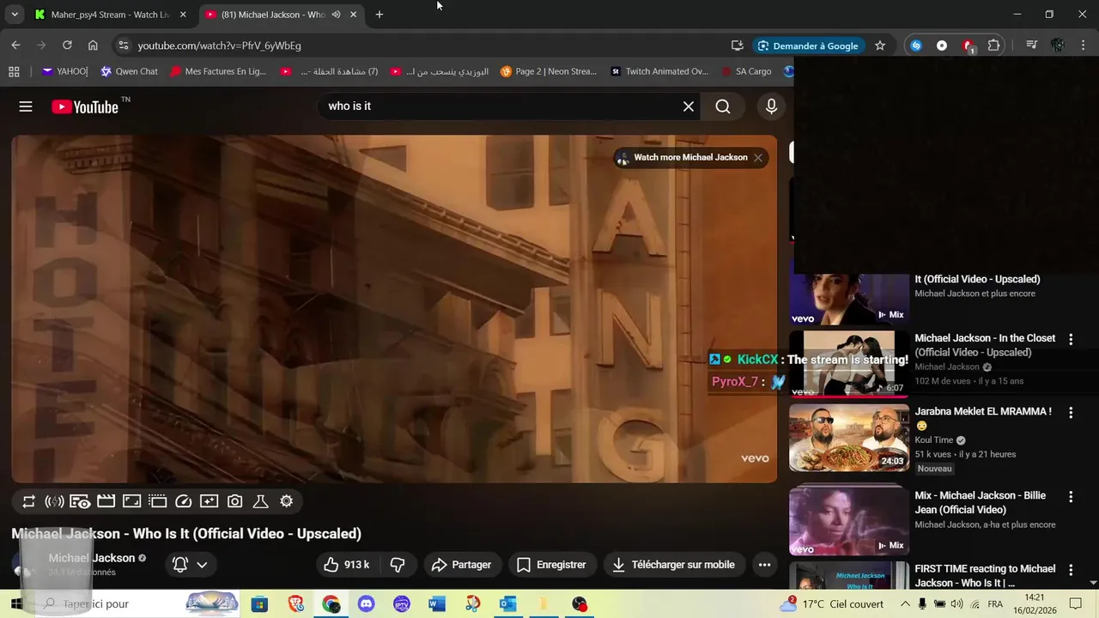1099x618 pixels.
Task: Open Discord from the taskbar
Action: (x=367, y=604)
